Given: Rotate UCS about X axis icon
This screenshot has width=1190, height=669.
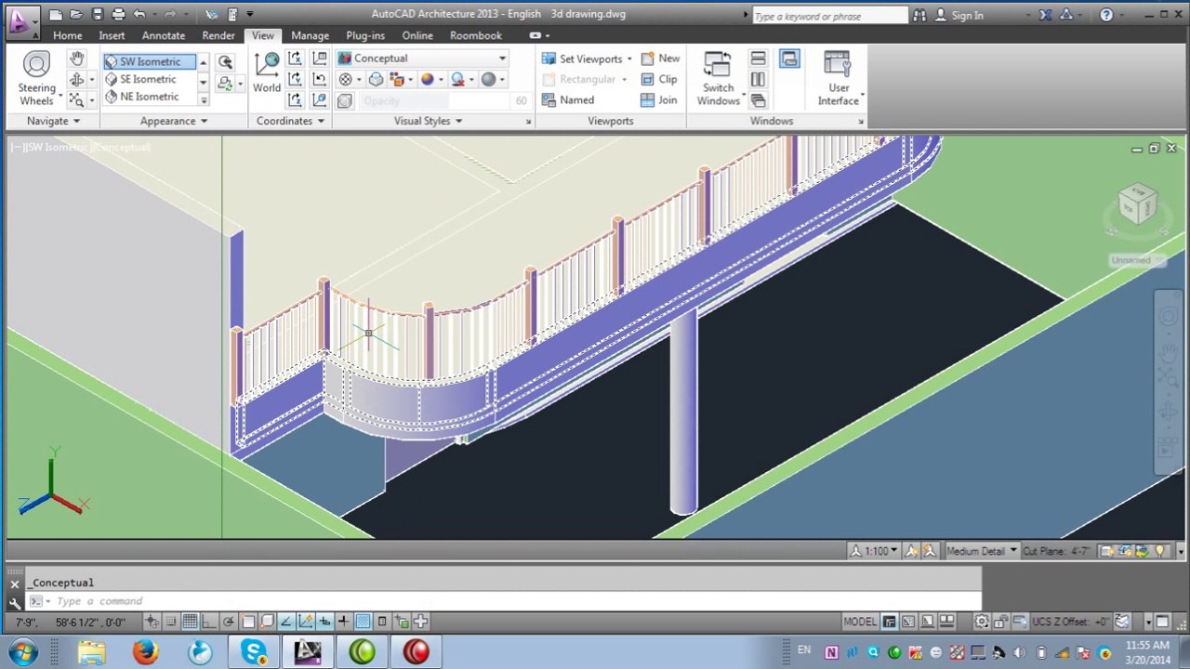Looking at the screenshot, I should click(x=296, y=59).
